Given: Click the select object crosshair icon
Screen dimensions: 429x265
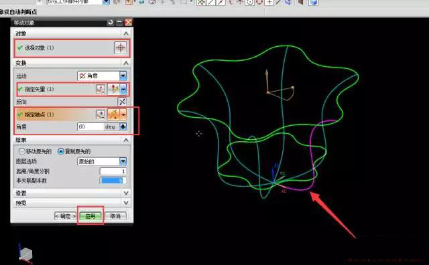Looking at the screenshot, I should [121, 48].
